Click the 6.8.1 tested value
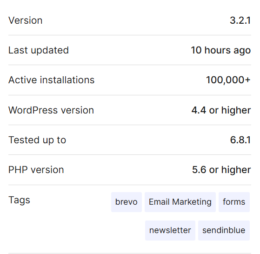The image size is (260, 254). [240, 140]
